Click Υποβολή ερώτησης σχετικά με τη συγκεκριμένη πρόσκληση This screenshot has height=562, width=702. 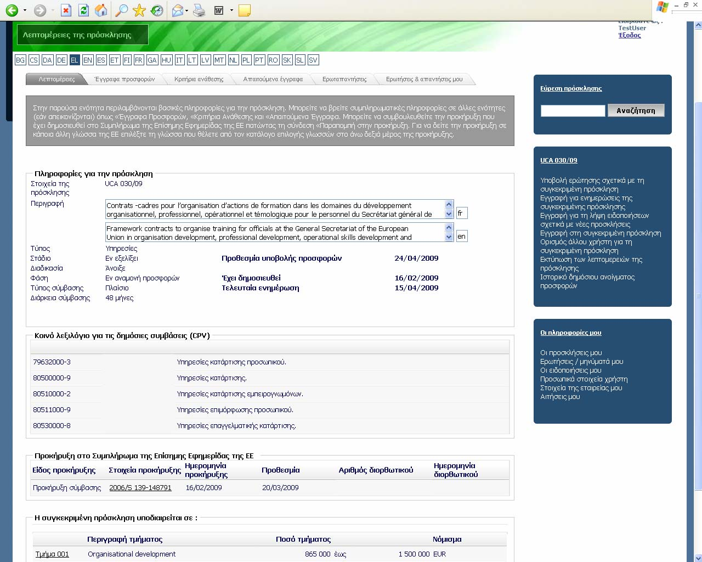point(592,184)
